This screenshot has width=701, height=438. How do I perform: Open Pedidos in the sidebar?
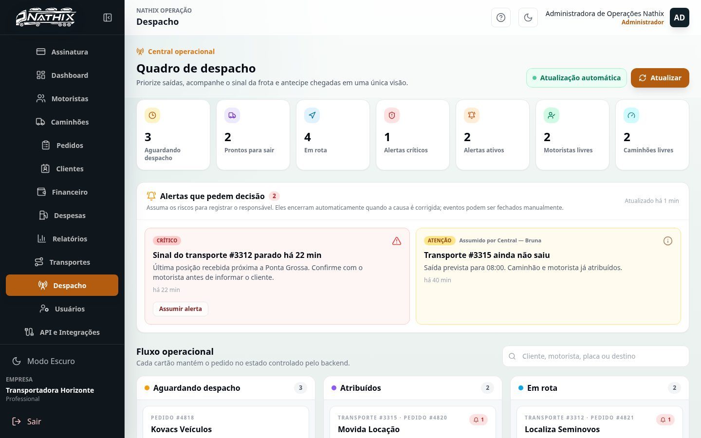(x=62, y=146)
